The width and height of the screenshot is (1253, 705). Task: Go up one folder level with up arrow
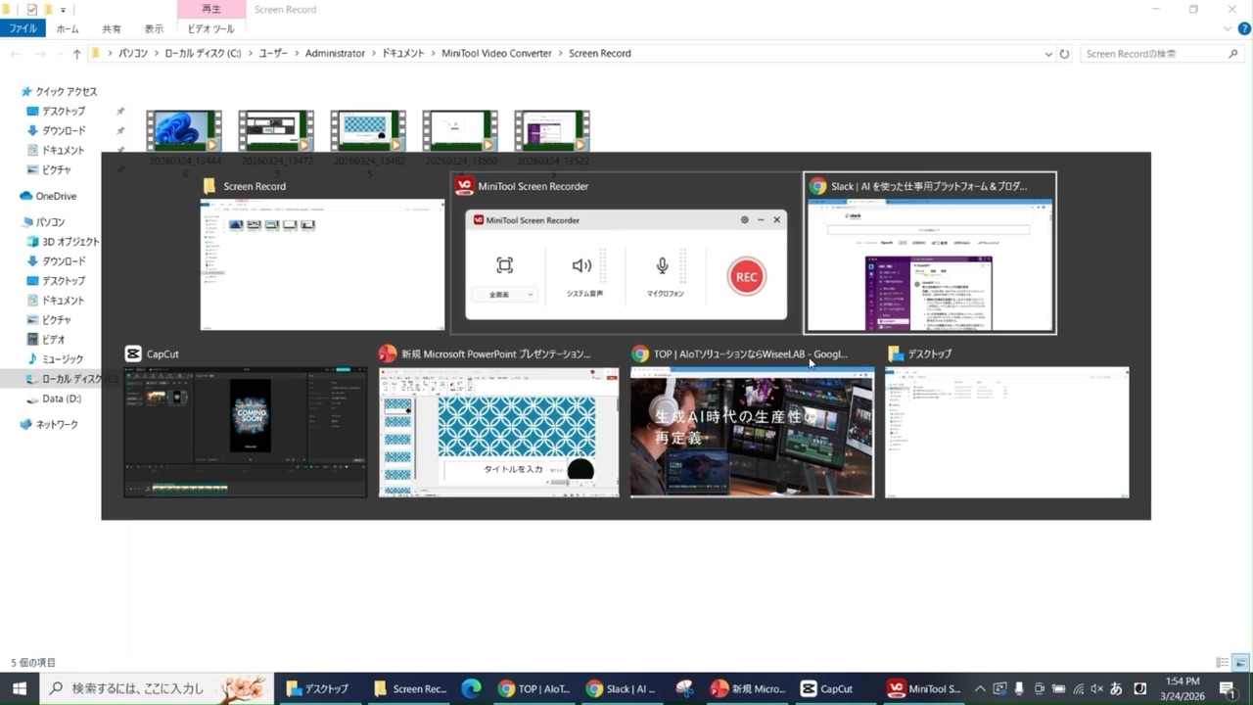pos(77,54)
